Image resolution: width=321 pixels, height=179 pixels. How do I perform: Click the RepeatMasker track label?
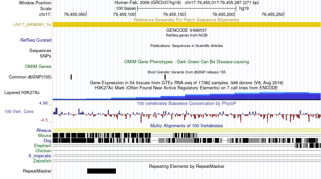coord(37,171)
